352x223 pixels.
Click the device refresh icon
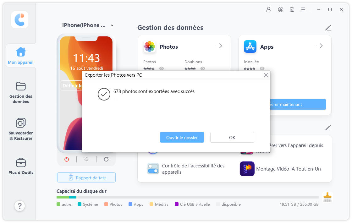[x=106, y=159]
